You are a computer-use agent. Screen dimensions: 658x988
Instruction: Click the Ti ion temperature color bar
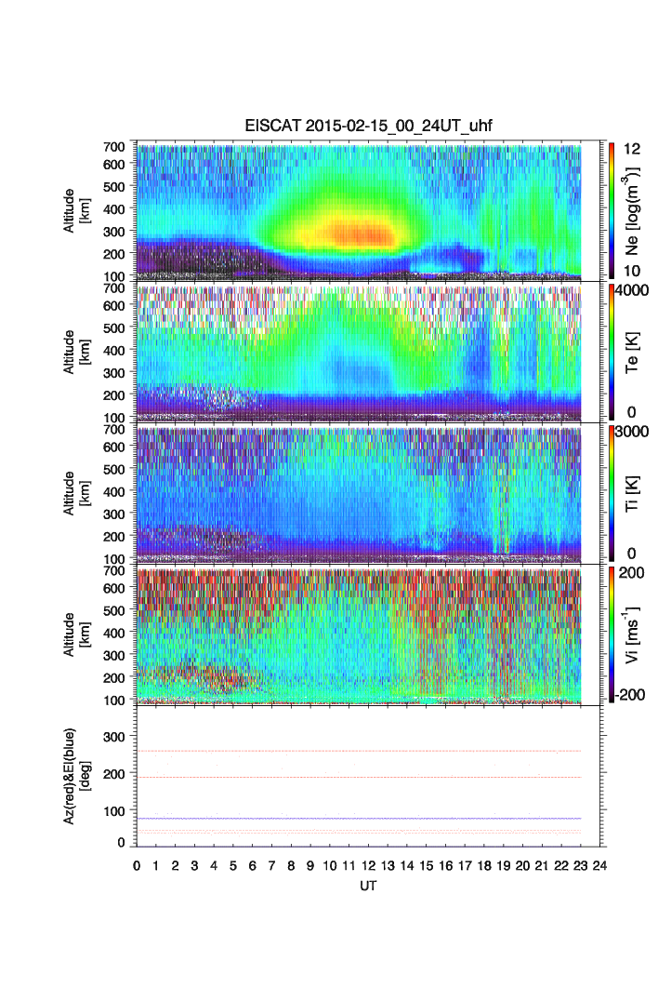[612, 493]
